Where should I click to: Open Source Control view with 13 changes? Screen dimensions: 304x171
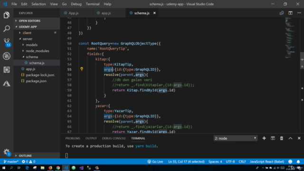pyautogui.click(x=7, y=42)
